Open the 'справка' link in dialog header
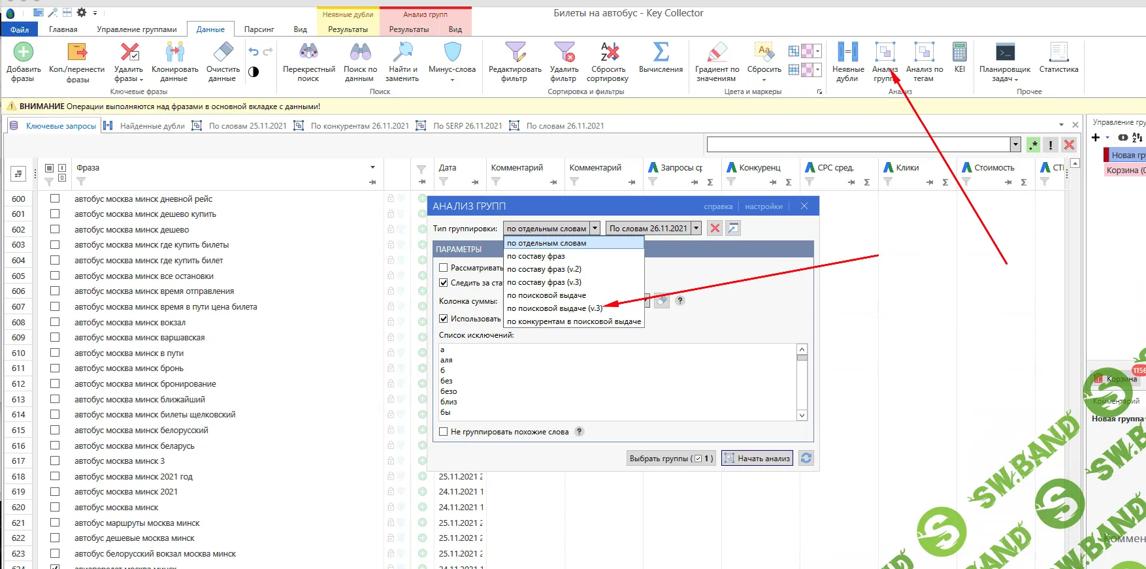The height and width of the screenshot is (569, 1146). click(717, 206)
